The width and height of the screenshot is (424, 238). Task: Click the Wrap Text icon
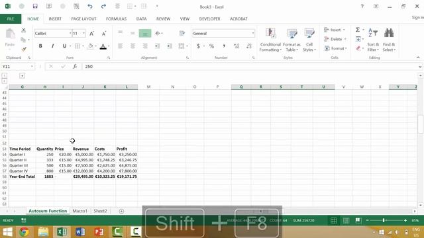(182, 33)
